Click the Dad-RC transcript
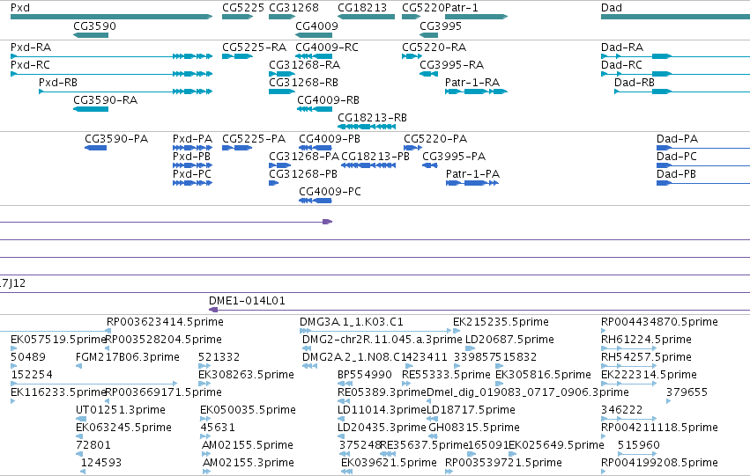Screen dimensions: 750x476 click(621, 65)
